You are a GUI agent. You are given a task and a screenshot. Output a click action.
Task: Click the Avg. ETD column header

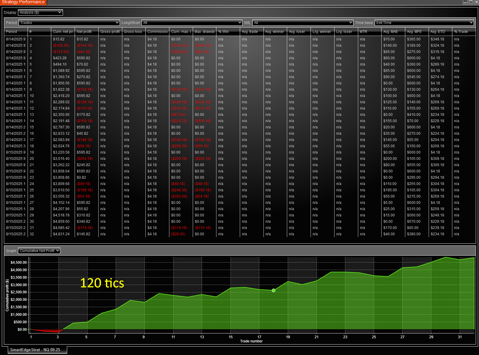tap(438, 32)
